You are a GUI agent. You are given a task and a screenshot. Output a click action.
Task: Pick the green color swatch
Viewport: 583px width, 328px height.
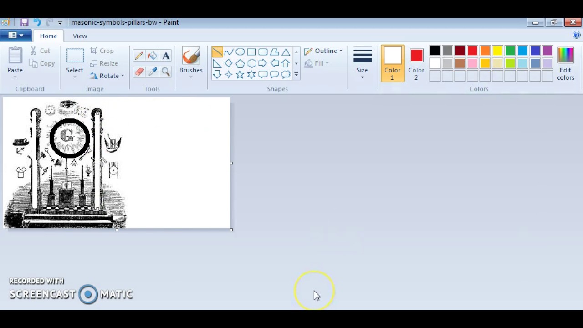(x=510, y=51)
